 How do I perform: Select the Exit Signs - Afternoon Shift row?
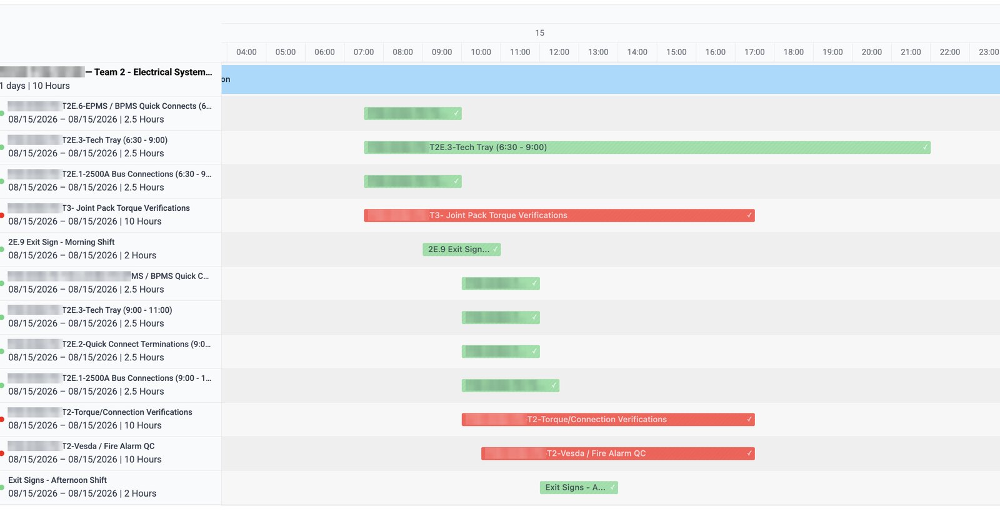(111, 487)
